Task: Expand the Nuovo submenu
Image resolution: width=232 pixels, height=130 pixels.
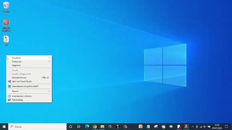Action: [29, 91]
